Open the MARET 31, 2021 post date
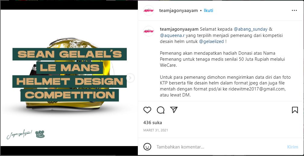 [156, 130]
